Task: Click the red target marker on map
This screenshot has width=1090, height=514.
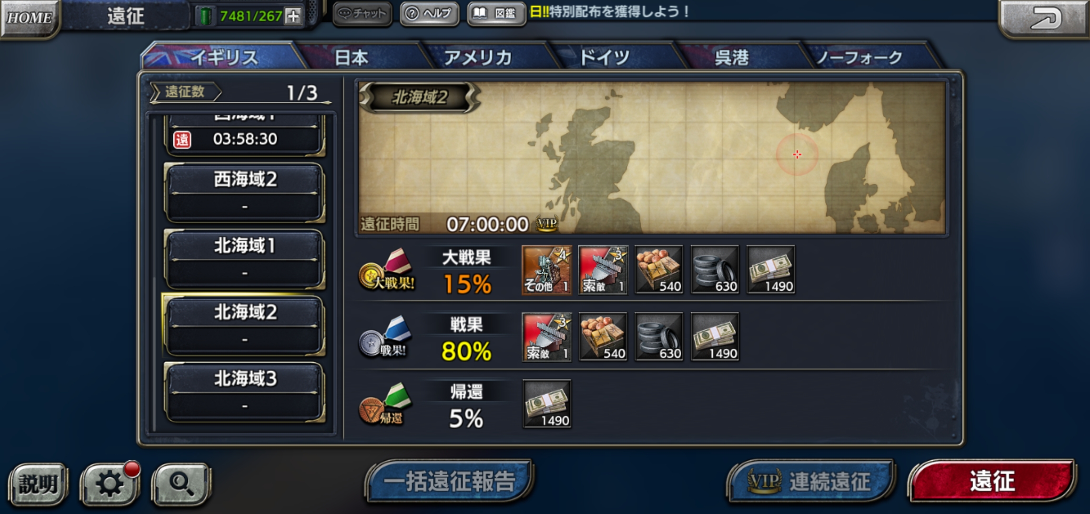Action: (x=797, y=155)
